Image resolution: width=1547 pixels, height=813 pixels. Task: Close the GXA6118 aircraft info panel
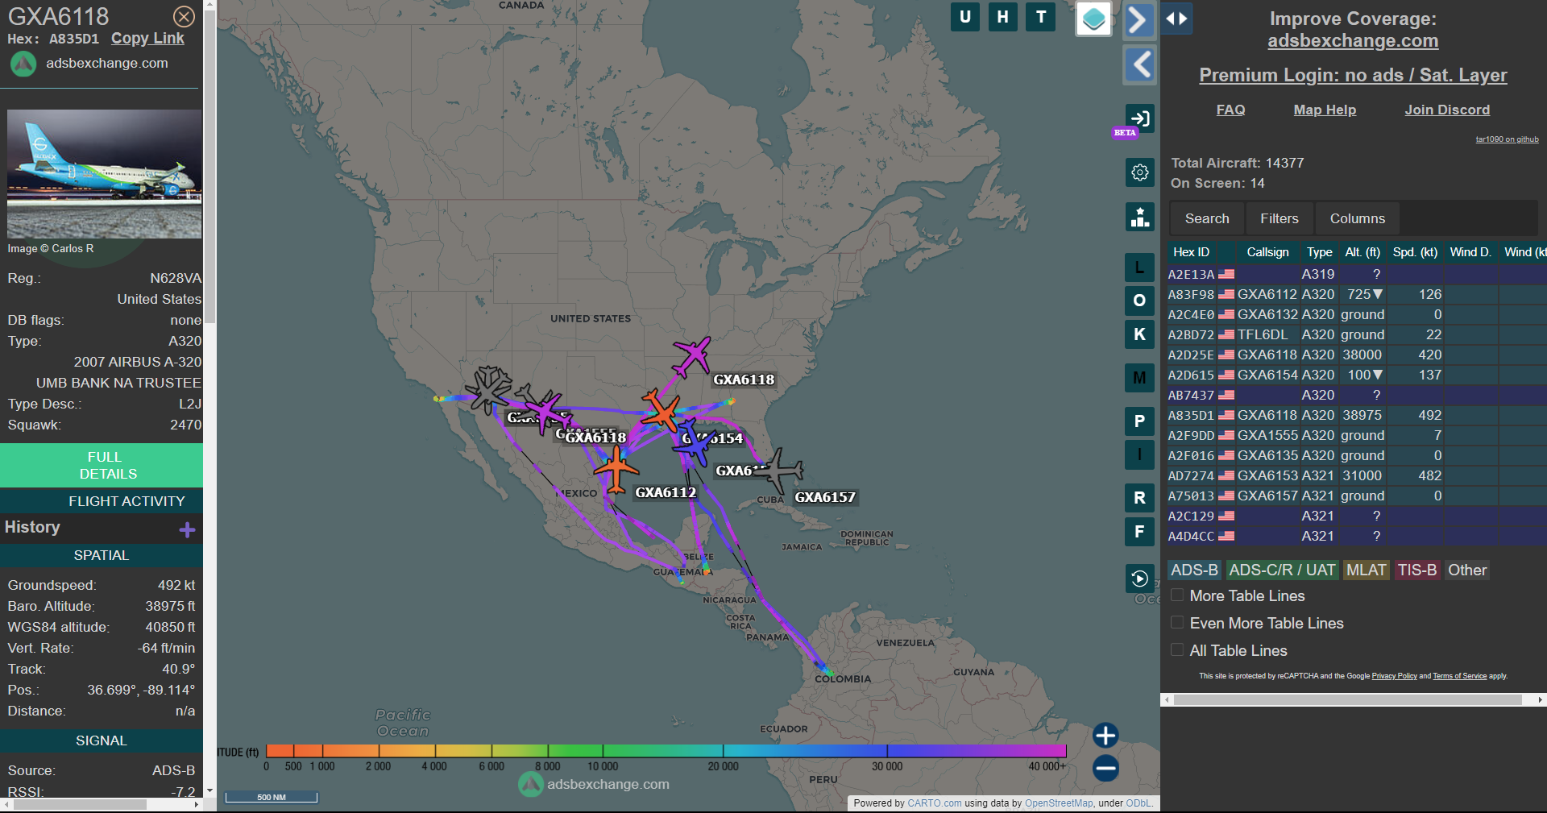coord(185,16)
